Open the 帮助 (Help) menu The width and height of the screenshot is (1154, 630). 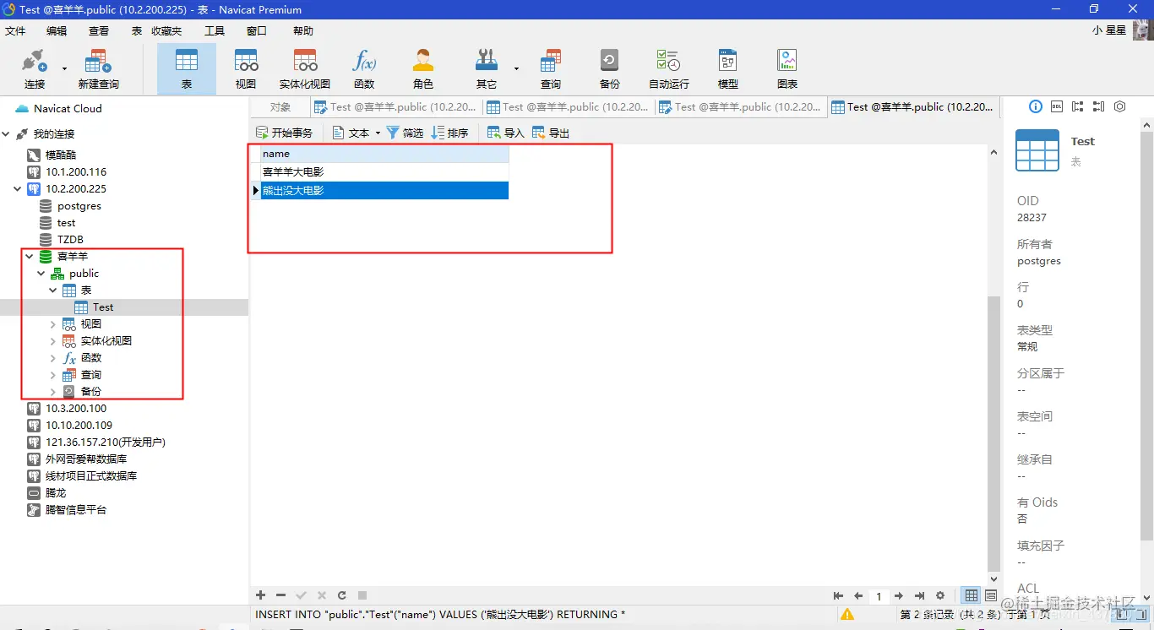pyautogui.click(x=303, y=30)
